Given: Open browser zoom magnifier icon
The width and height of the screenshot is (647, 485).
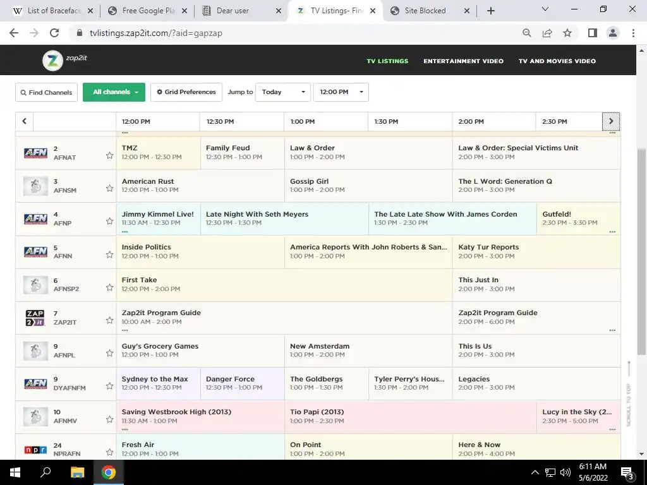Looking at the screenshot, I should pos(526,33).
